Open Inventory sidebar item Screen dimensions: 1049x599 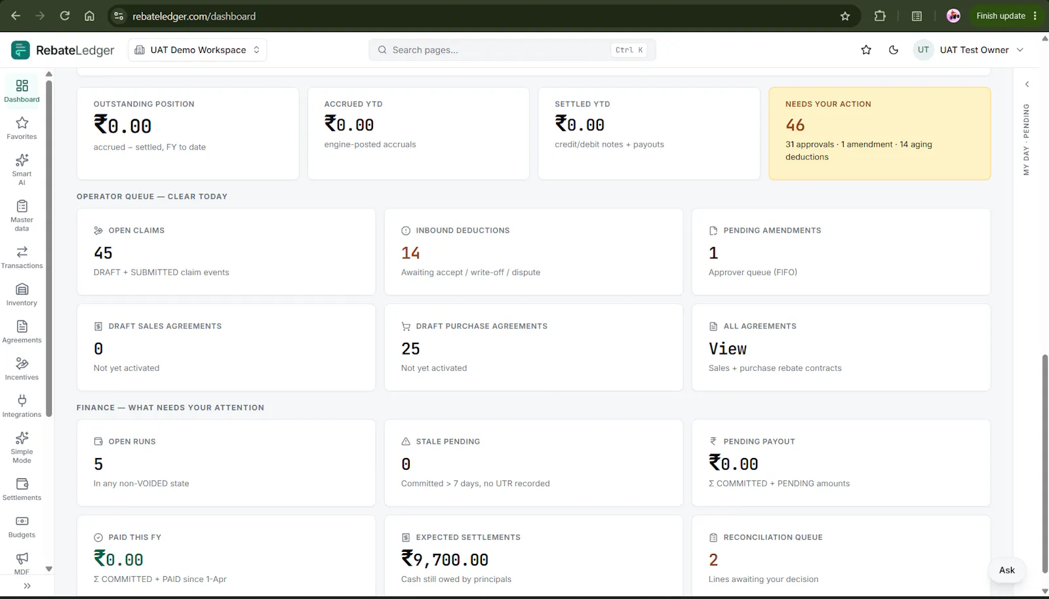(x=22, y=294)
